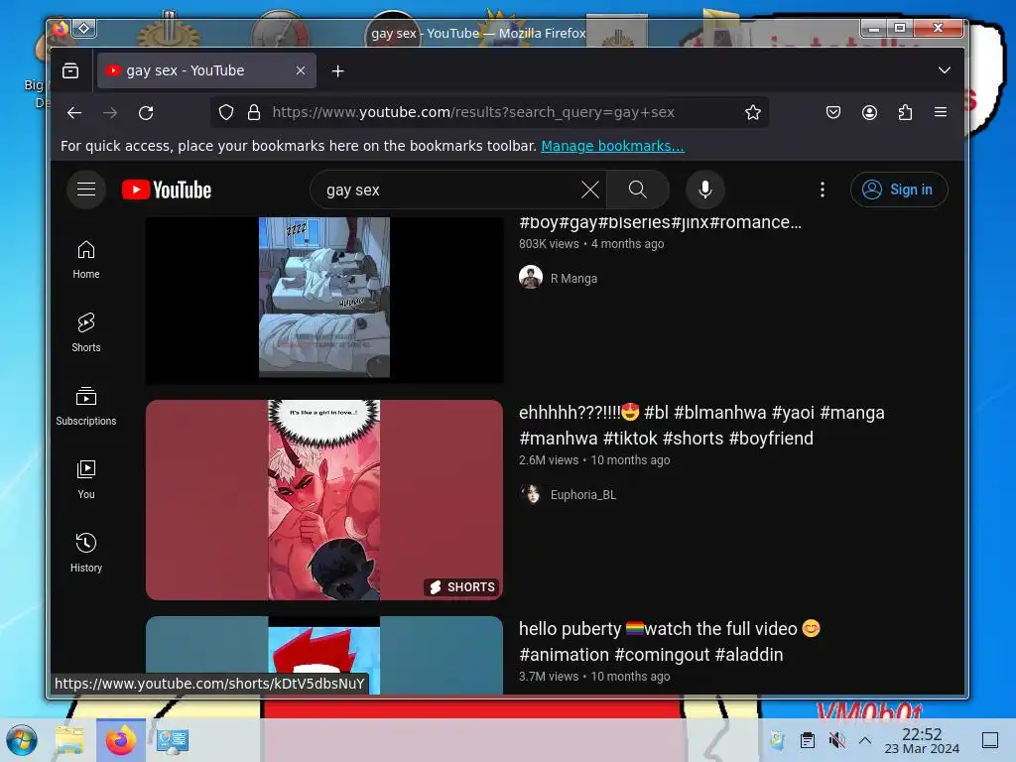The height and width of the screenshot is (762, 1016).
Task: Go back with Firefox back arrow
Action: pyautogui.click(x=74, y=113)
